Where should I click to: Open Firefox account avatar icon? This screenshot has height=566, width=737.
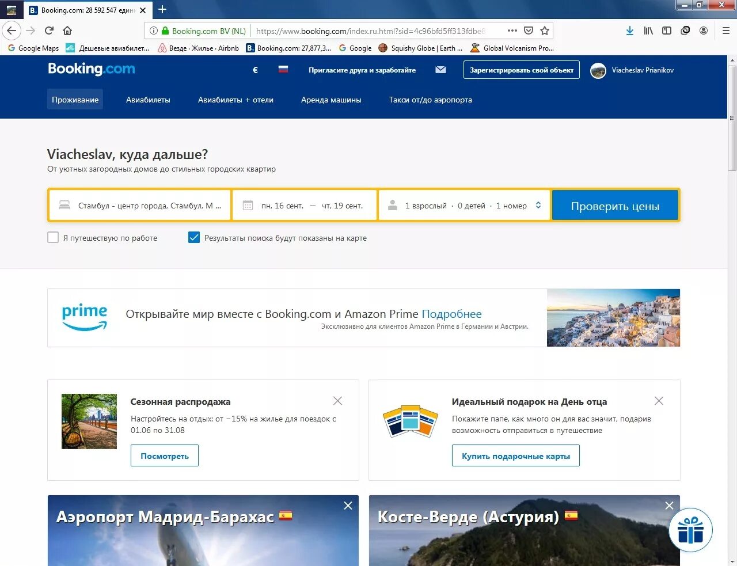click(x=704, y=31)
